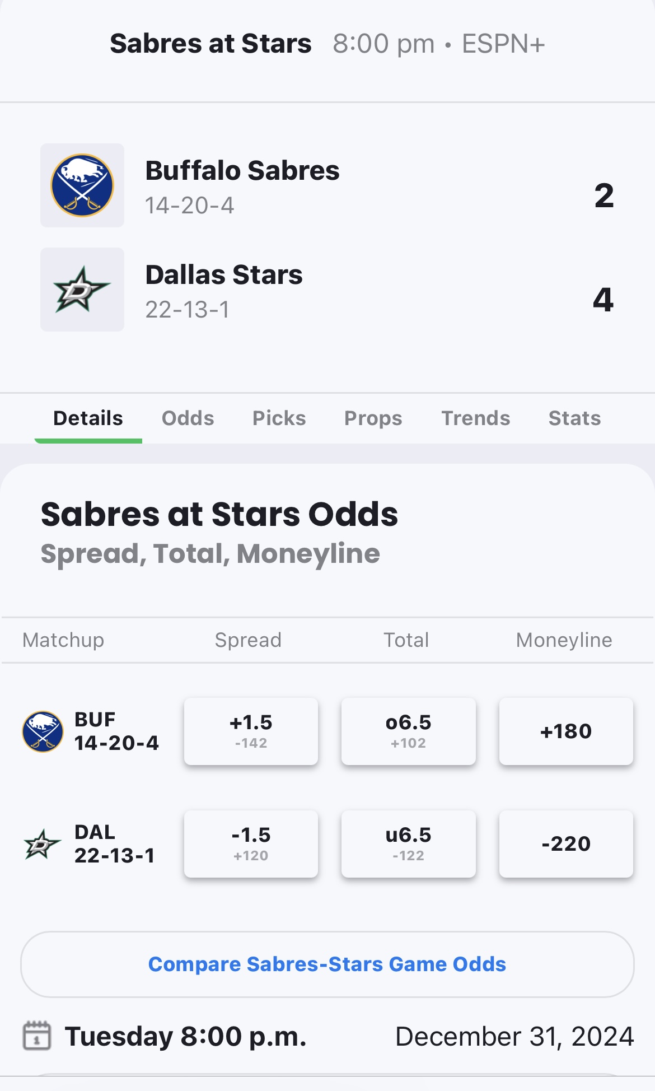Choose the over 6.5 total
This screenshot has width=655, height=1091.
pyautogui.click(x=409, y=731)
